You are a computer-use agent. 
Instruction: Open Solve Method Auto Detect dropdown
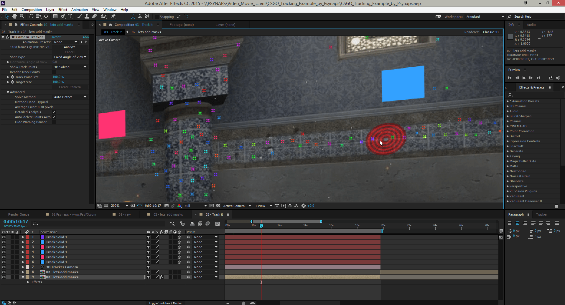[70, 97]
